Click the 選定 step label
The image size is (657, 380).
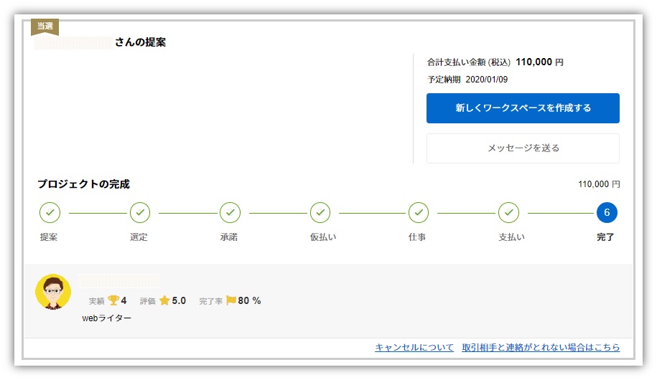point(139,237)
